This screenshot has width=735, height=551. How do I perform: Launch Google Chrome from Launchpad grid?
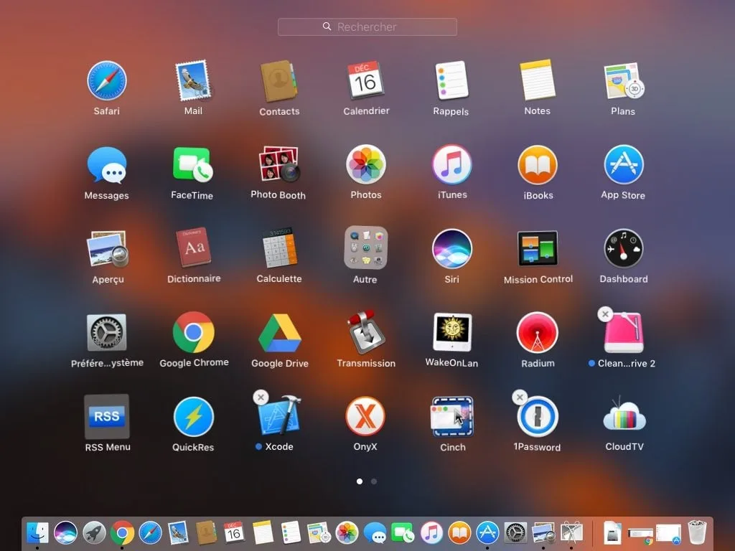click(194, 332)
